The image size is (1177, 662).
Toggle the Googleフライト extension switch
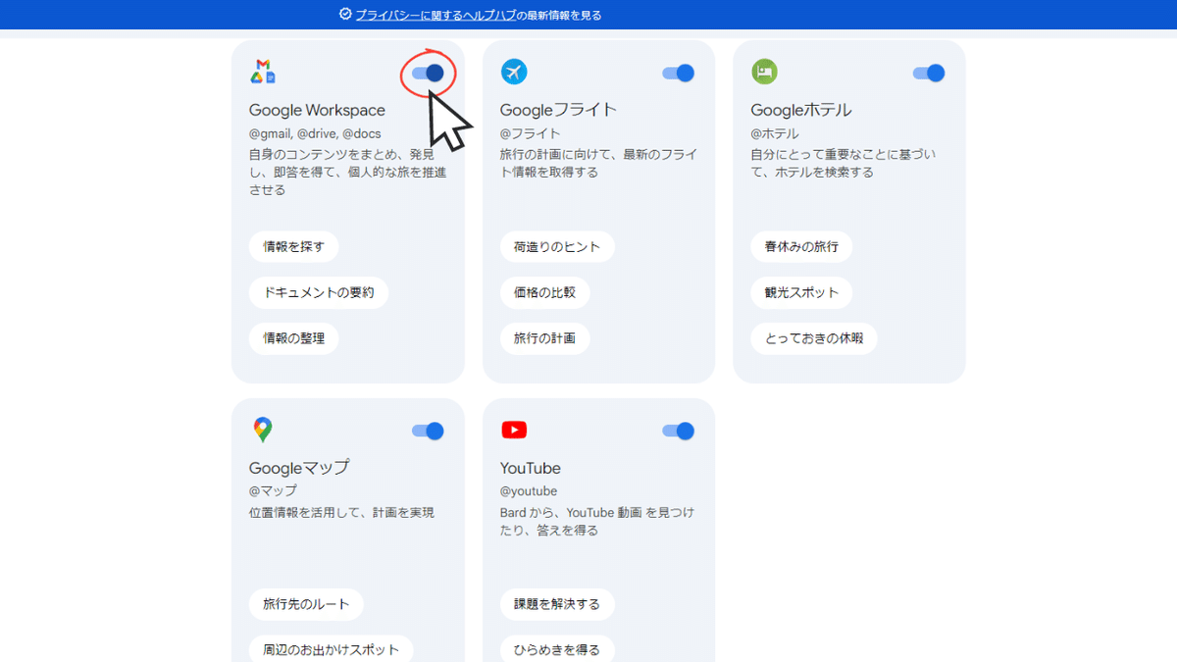click(679, 73)
